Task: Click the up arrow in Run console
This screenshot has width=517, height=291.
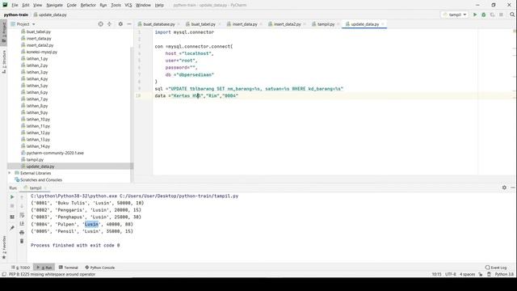Action: pos(22,197)
